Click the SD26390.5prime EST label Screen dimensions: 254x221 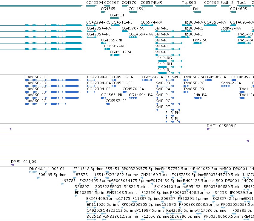185,217
